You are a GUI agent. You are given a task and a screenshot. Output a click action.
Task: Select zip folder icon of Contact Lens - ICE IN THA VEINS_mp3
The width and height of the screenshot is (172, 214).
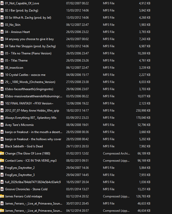coord(2,160)
